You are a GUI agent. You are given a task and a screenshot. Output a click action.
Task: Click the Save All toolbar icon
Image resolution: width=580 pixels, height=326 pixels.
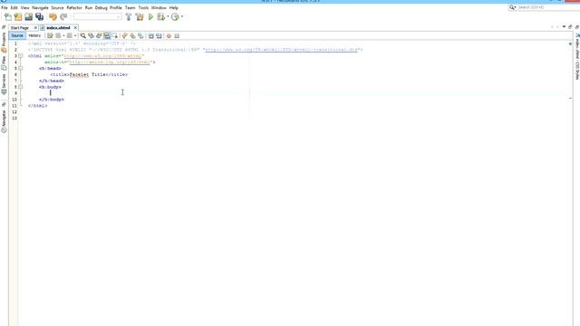39,16
